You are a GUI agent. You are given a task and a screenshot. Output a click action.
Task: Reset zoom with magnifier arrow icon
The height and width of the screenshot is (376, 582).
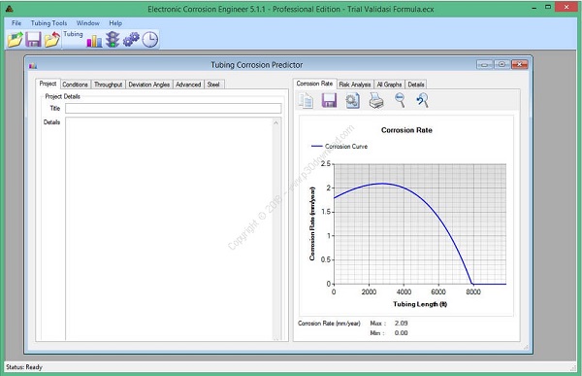tap(422, 100)
